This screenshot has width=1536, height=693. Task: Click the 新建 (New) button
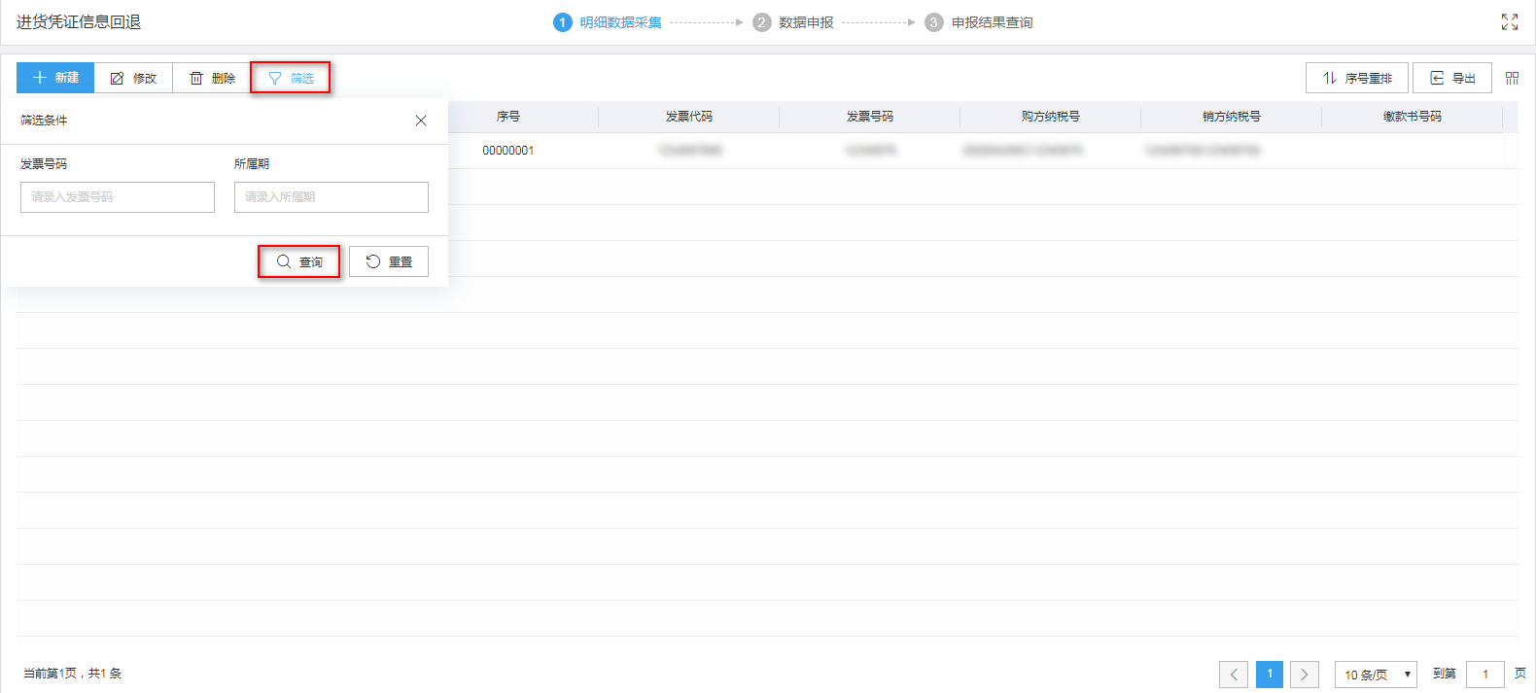pyautogui.click(x=55, y=78)
